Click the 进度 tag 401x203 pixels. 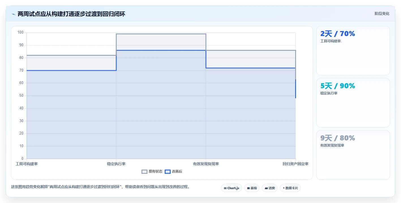click(270, 188)
